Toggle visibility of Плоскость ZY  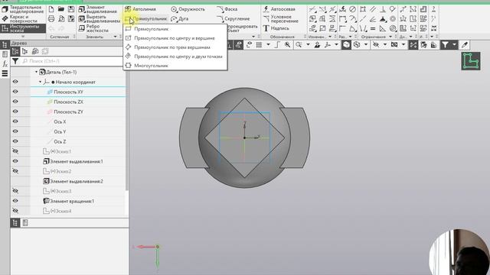pyautogui.click(x=15, y=112)
